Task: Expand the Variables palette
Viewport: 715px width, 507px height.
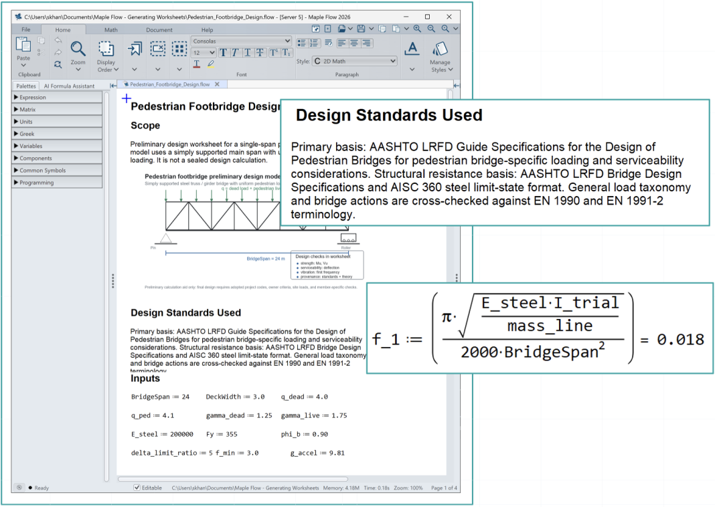Action: pyautogui.click(x=57, y=146)
